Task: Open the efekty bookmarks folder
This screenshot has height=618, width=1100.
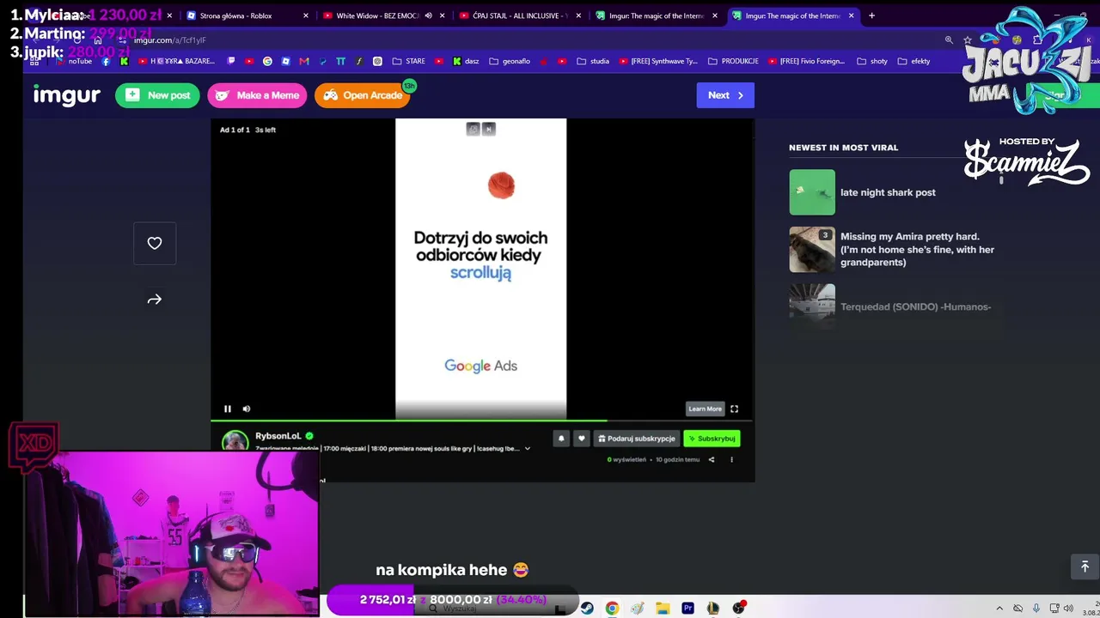Action: coord(914,61)
